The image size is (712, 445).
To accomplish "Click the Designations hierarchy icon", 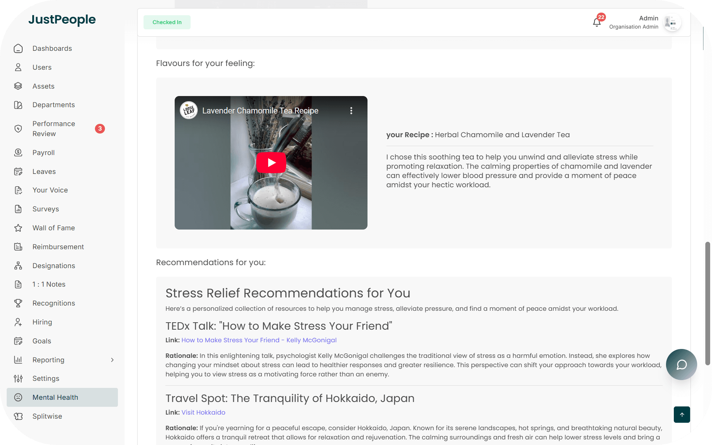I will [18, 266].
